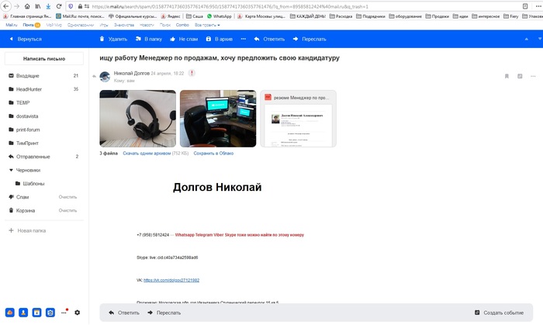
Task: Open the Яндекс bookmark
Action: click(171, 16)
